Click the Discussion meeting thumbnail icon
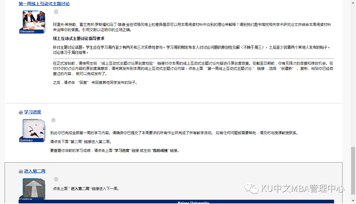This screenshot has width=356, height=204. tap(34, 20)
